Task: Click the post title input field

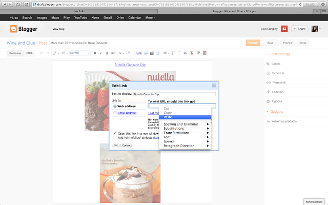Action: [146, 43]
